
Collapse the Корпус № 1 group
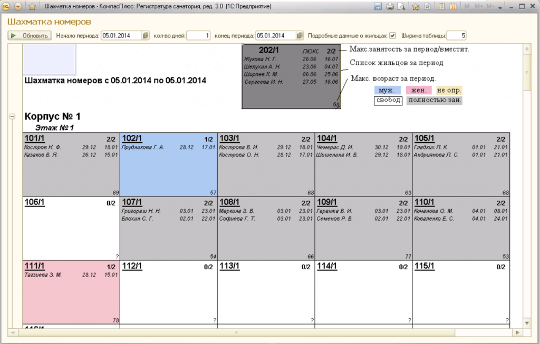[13, 116]
